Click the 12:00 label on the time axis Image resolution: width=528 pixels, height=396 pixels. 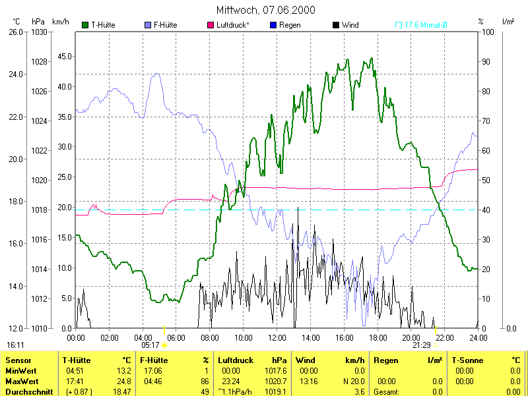277,337
